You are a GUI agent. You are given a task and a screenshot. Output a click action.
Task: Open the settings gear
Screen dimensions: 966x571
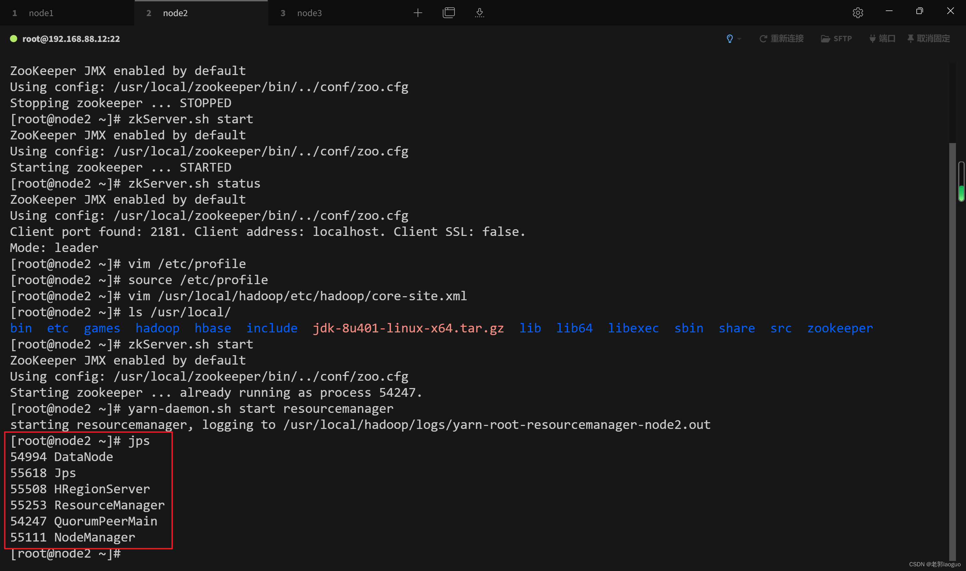click(857, 13)
